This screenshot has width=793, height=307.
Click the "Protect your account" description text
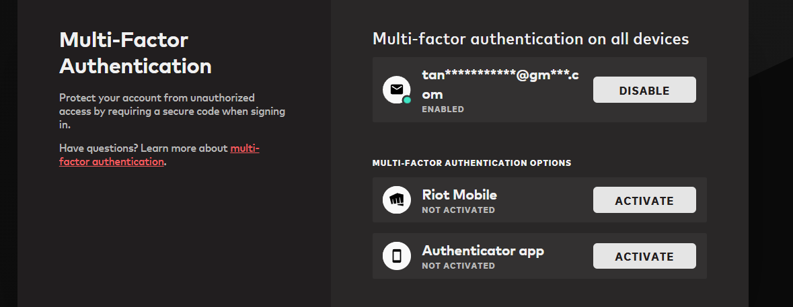[172, 111]
